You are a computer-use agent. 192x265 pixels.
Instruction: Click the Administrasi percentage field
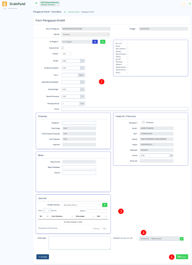coord(71,82)
